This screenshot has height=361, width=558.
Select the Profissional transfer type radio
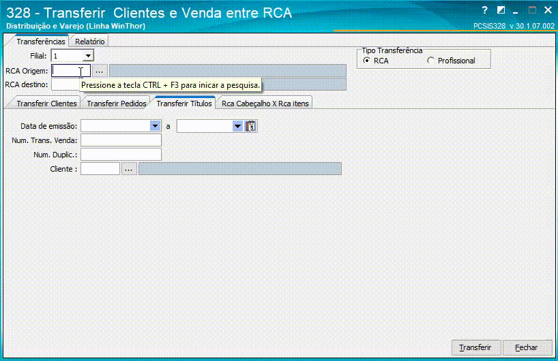(x=430, y=61)
